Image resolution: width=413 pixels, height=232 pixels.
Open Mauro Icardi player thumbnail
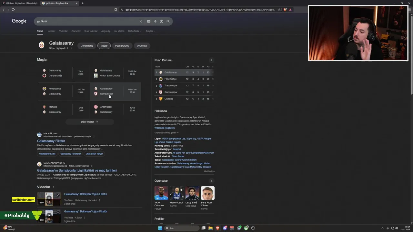click(176, 193)
